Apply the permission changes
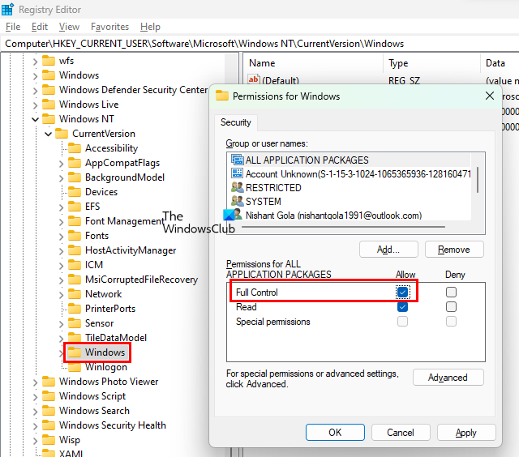519x457 pixels. tap(466, 432)
